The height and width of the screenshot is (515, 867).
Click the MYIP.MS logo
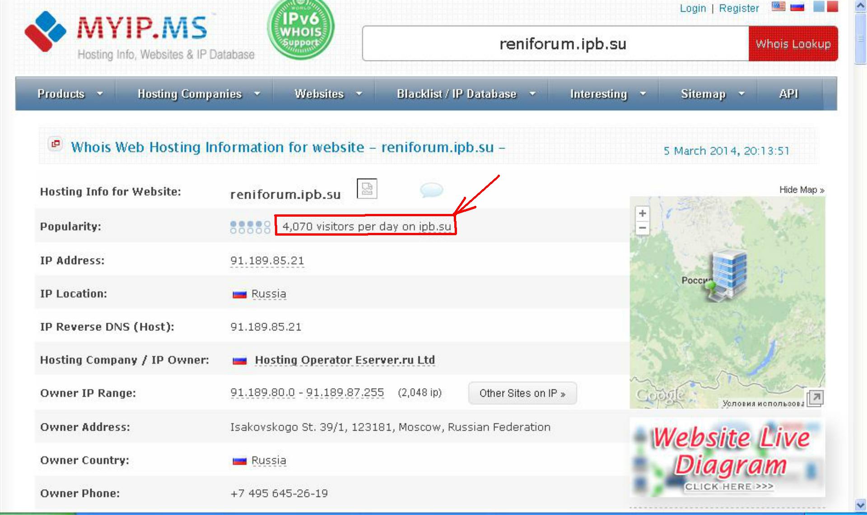[x=117, y=32]
